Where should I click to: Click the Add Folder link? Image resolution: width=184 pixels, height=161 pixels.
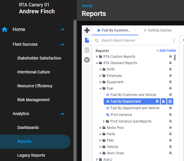[166, 51]
